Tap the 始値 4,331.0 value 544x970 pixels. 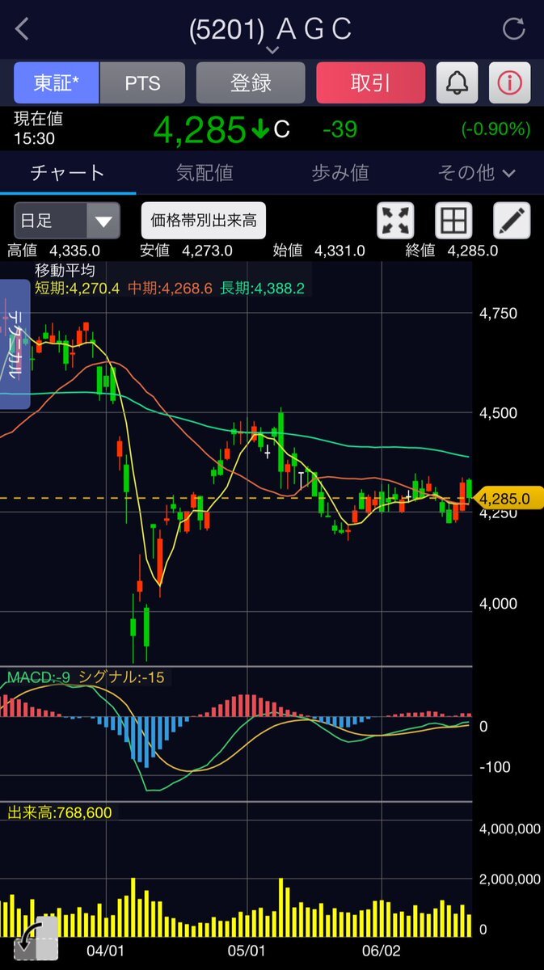[x=318, y=251]
